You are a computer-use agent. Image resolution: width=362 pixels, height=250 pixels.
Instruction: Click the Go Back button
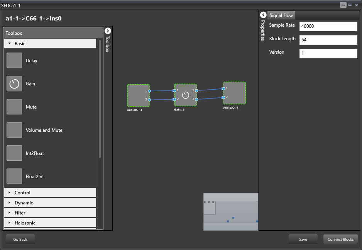coord(20,239)
